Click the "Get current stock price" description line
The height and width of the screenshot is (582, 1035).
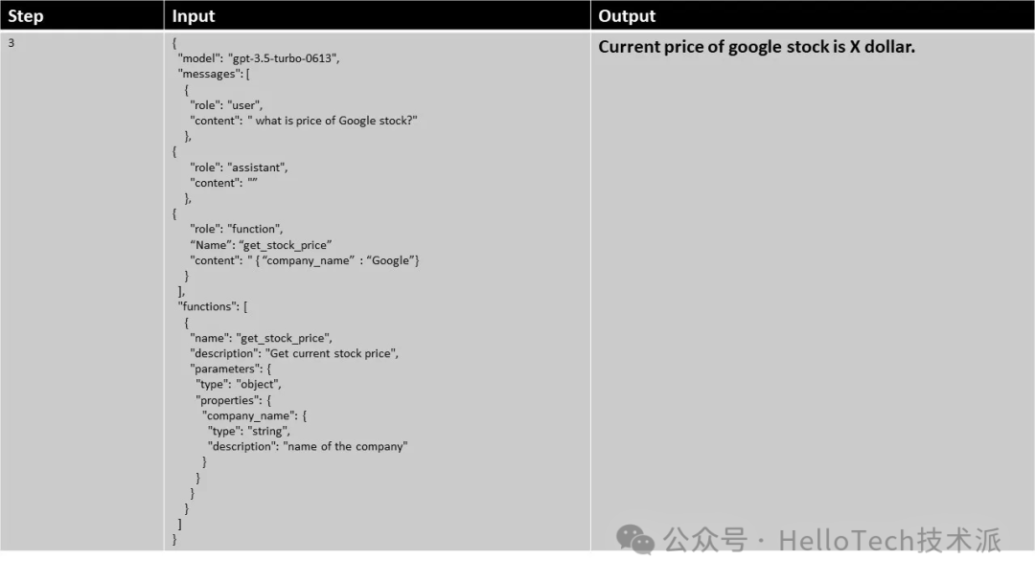[294, 353]
